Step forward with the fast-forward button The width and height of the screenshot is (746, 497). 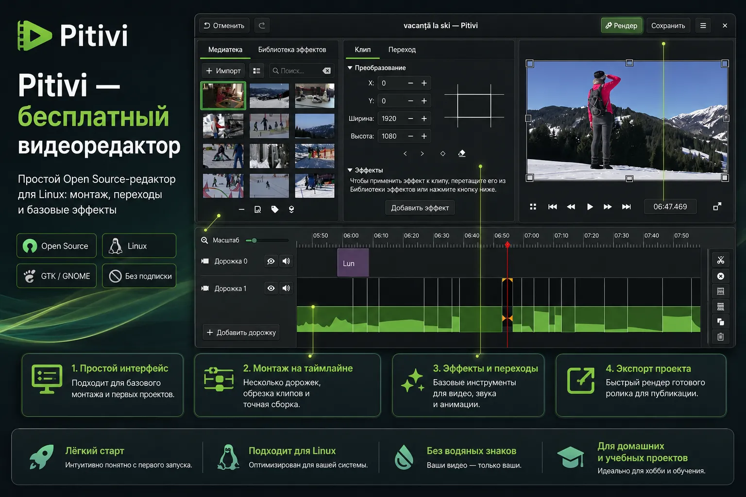pyautogui.click(x=608, y=207)
